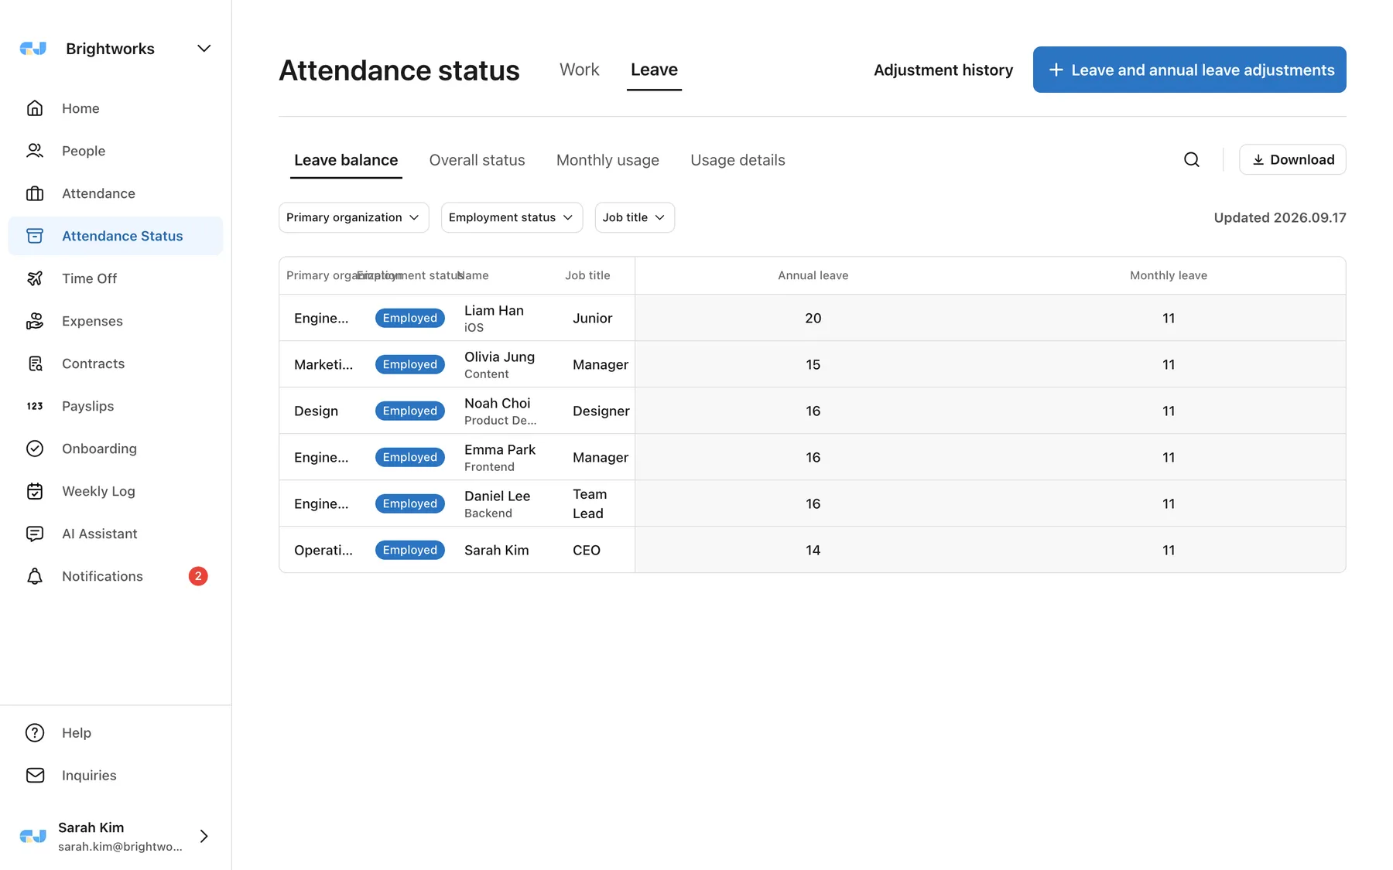Expand the Sarah Kim profile chevron
Screen dimensions: 1393x870
[x=204, y=836]
